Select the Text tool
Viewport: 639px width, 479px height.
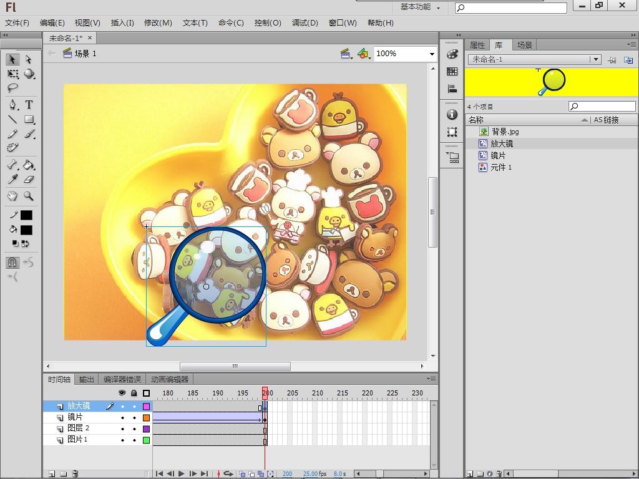pyautogui.click(x=29, y=105)
